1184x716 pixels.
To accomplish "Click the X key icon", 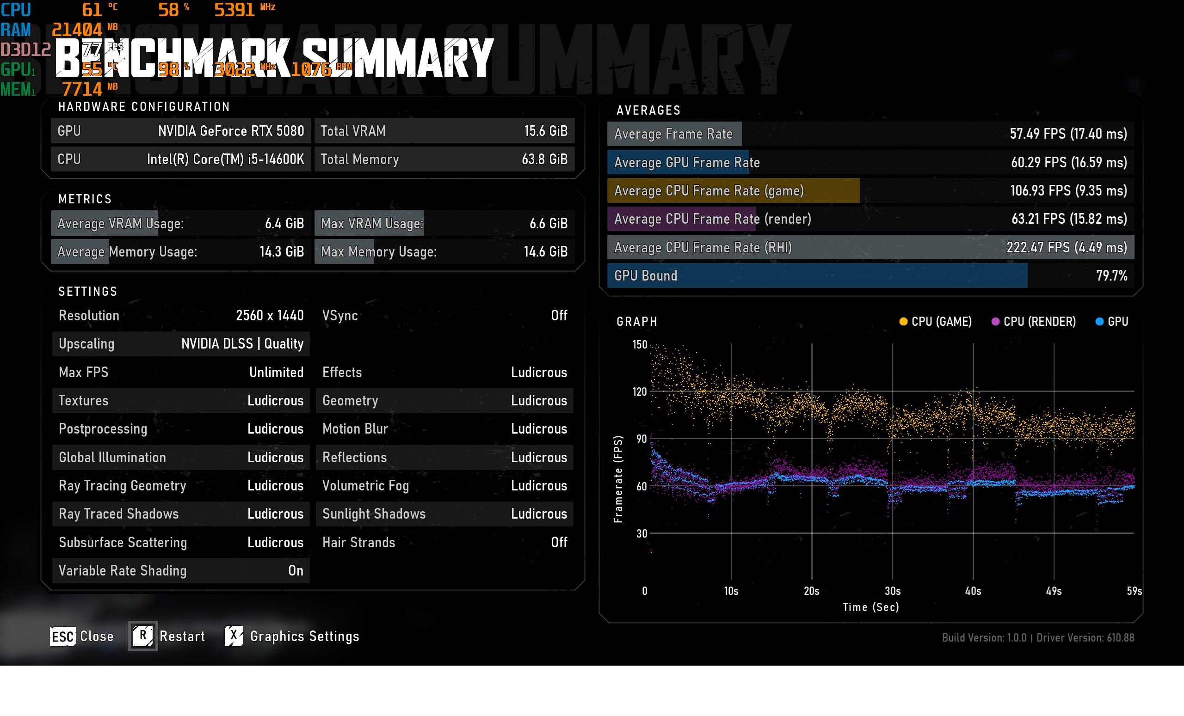I will click(x=234, y=636).
